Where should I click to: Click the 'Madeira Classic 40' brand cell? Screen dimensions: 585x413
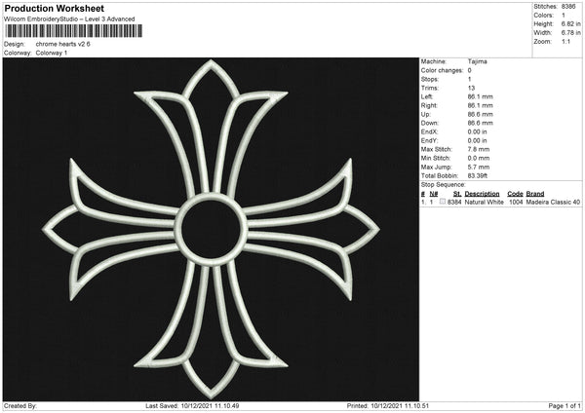553,202
